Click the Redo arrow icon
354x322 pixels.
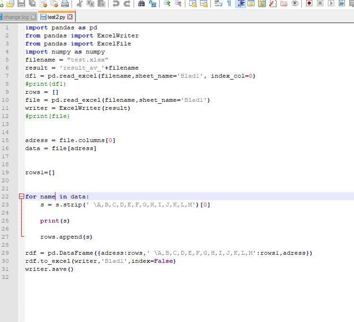[x=127, y=3]
